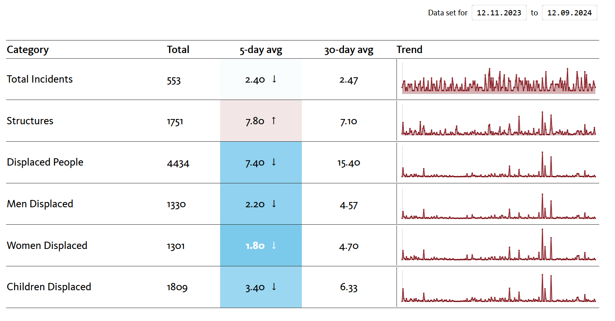Click the down arrow in Women Displaced row
The height and width of the screenshot is (321, 615).
274,245
